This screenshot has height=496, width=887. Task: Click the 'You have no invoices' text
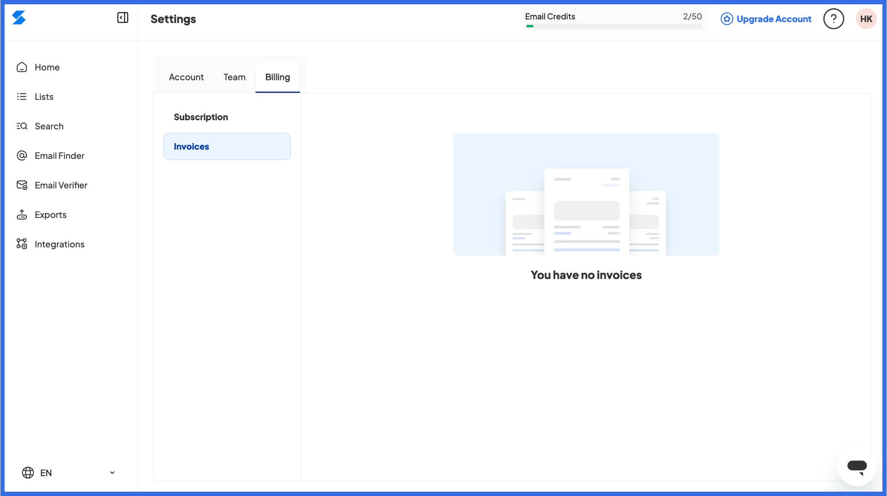pyautogui.click(x=586, y=275)
